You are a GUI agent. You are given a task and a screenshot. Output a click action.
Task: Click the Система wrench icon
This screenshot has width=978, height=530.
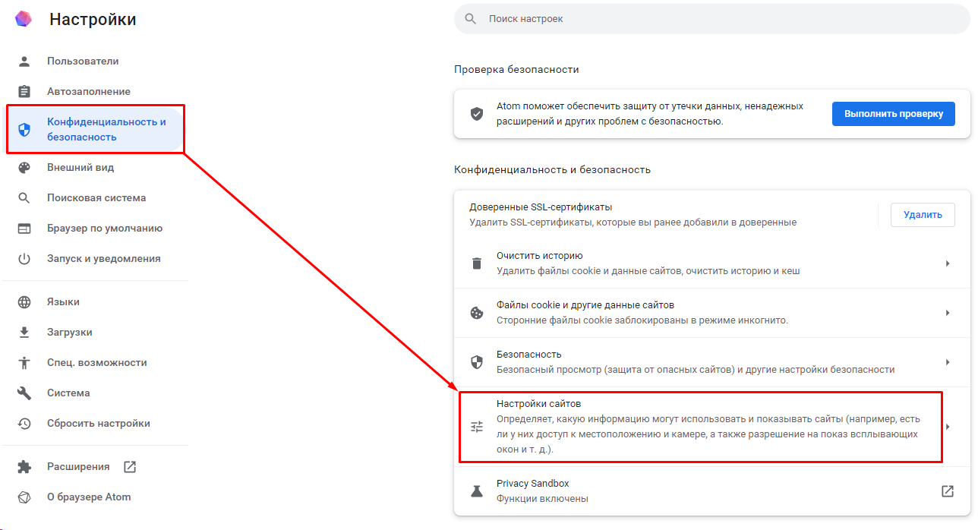click(x=24, y=393)
